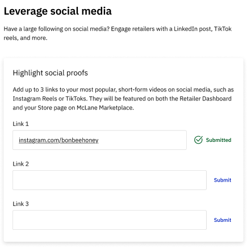Focus the Link 2 text field
This screenshot has height=248, width=247.
click(x=110, y=180)
